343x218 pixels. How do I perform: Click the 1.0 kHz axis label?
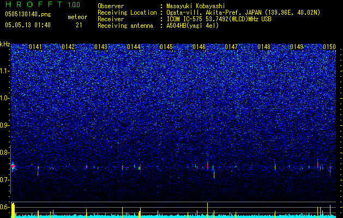click(x=4, y=98)
